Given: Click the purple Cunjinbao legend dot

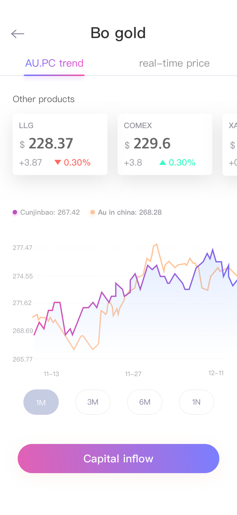Looking at the screenshot, I should coord(15,212).
